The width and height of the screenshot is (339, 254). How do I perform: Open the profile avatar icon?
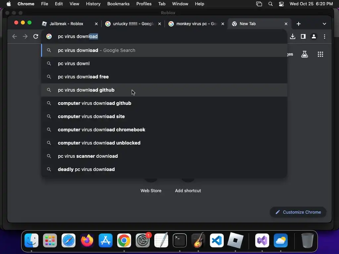(314, 36)
